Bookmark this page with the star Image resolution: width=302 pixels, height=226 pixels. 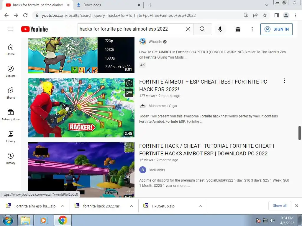[265, 15]
